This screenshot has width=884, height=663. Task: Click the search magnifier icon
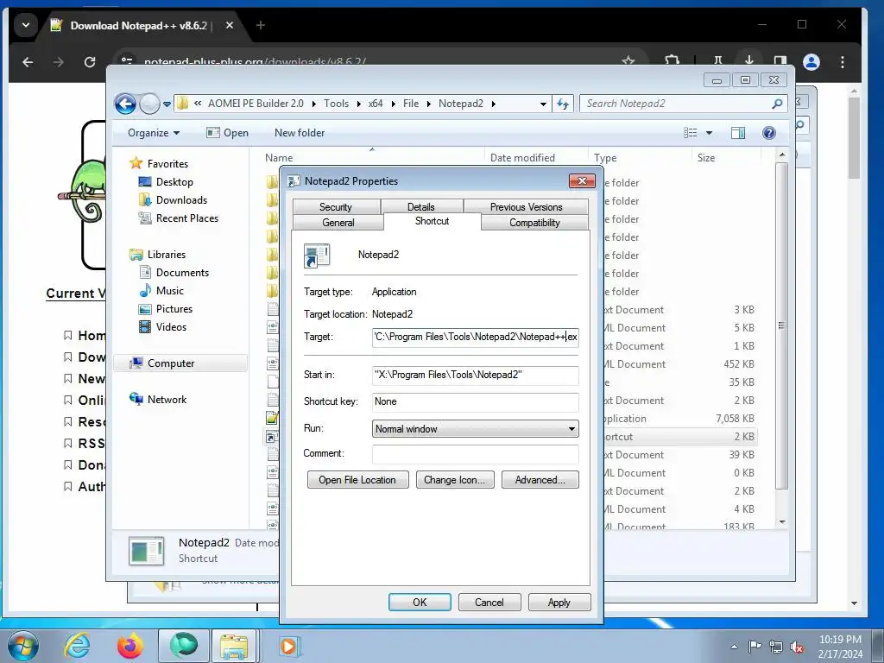tap(778, 104)
